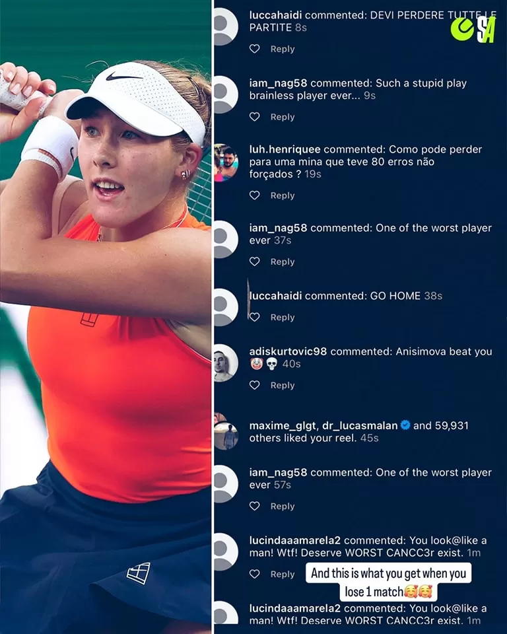Viewport: 507px width, 634px height.
Task: Open luh.henriquee's profile picture
Action: 226,162
